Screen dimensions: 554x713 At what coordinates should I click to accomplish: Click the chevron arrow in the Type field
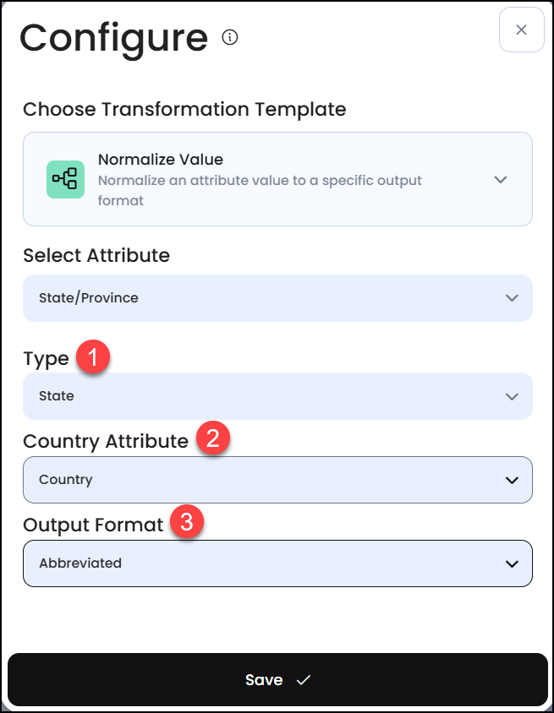point(511,396)
